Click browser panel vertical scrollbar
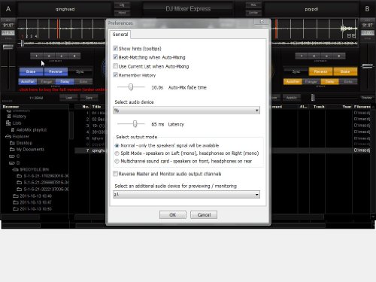 (71, 126)
